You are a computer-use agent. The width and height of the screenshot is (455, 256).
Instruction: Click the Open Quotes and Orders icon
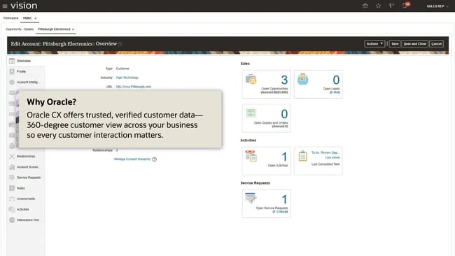tap(251, 113)
